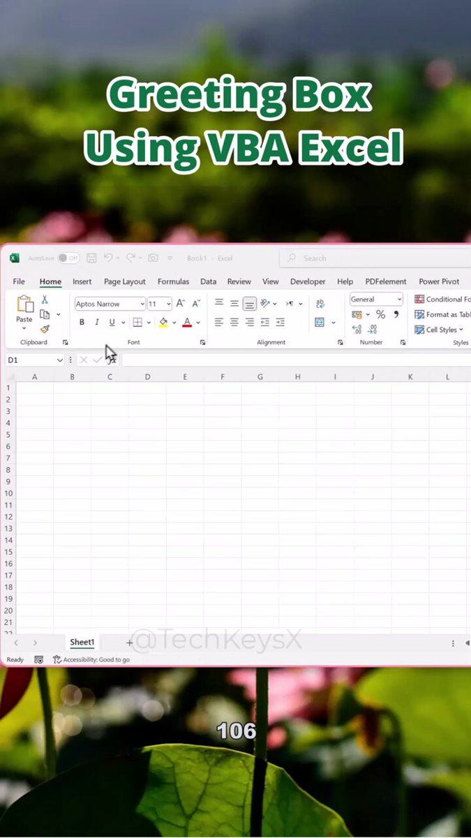Click the Insert Function fx icon
471x838 pixels.
tap(112, 360)
